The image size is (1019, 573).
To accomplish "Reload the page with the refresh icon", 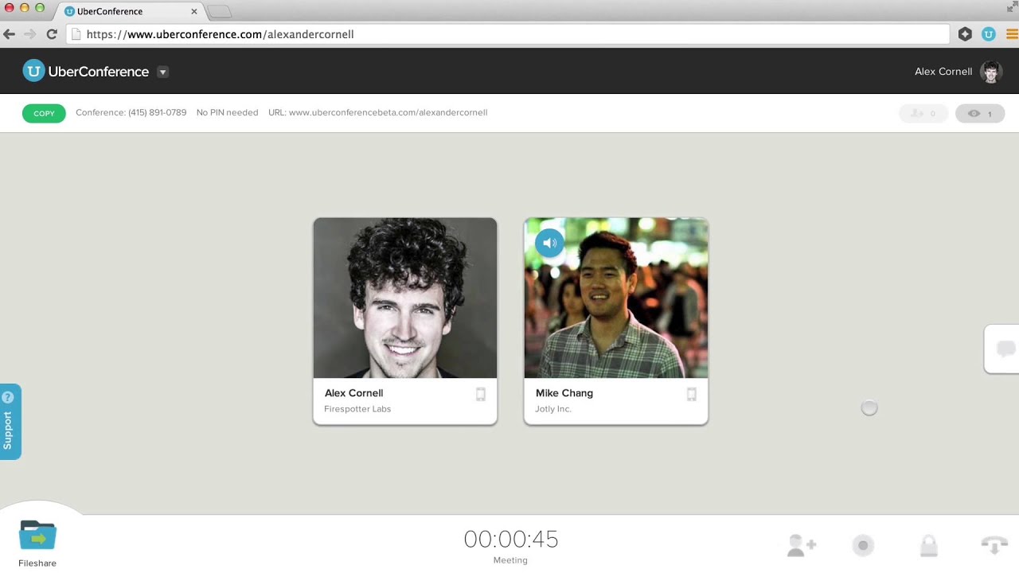I will [52, 34].
